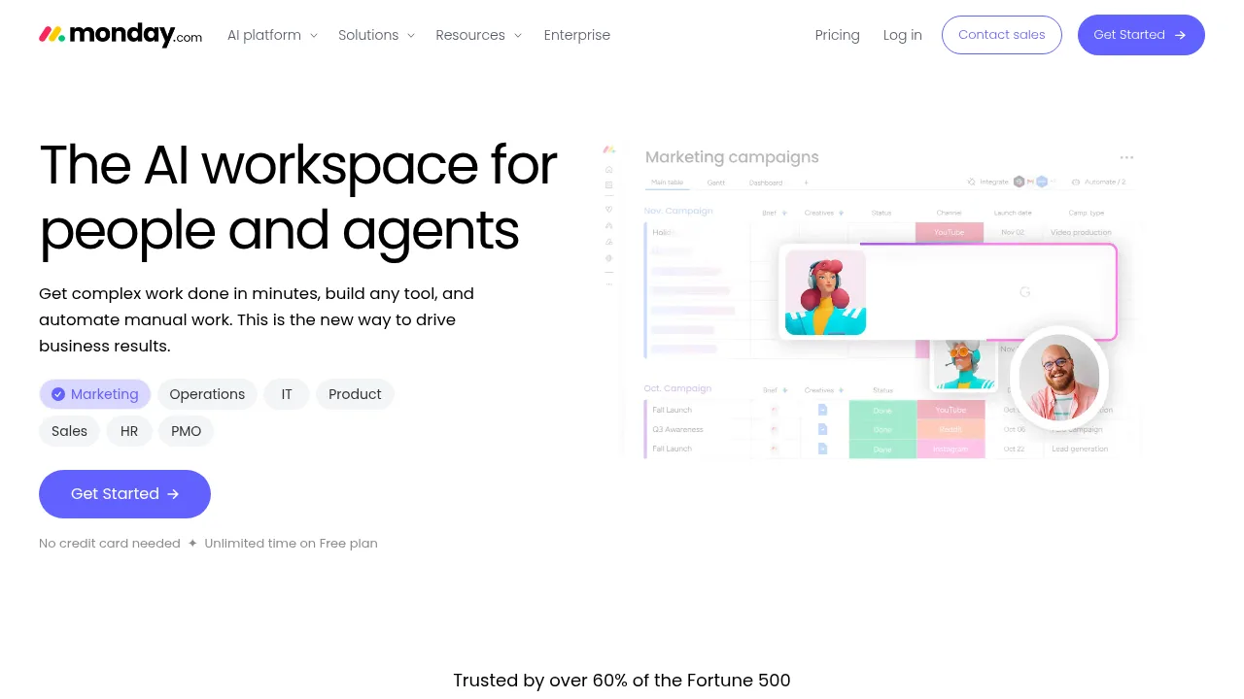Click Log in

tap(903, 35)
